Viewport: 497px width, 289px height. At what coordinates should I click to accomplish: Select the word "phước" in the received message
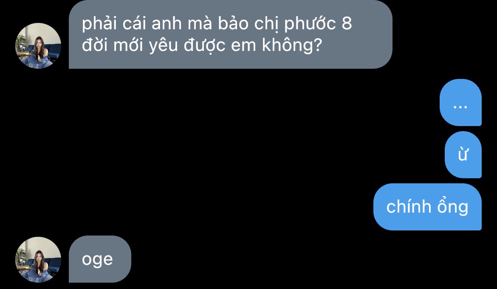point(310,24)
